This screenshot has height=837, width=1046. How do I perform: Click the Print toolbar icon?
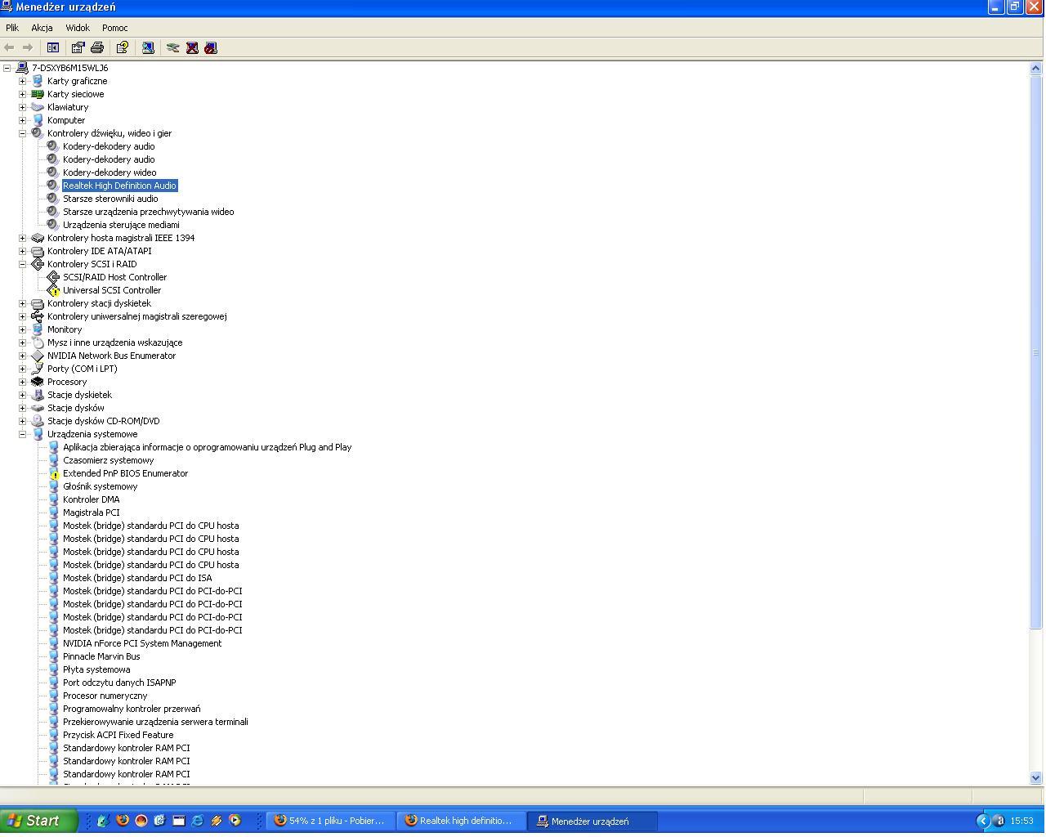pos(97,47)
